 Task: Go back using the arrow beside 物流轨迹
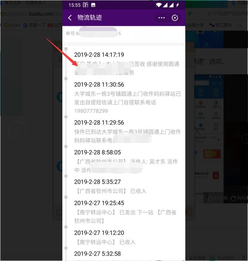tap(70, 18)
